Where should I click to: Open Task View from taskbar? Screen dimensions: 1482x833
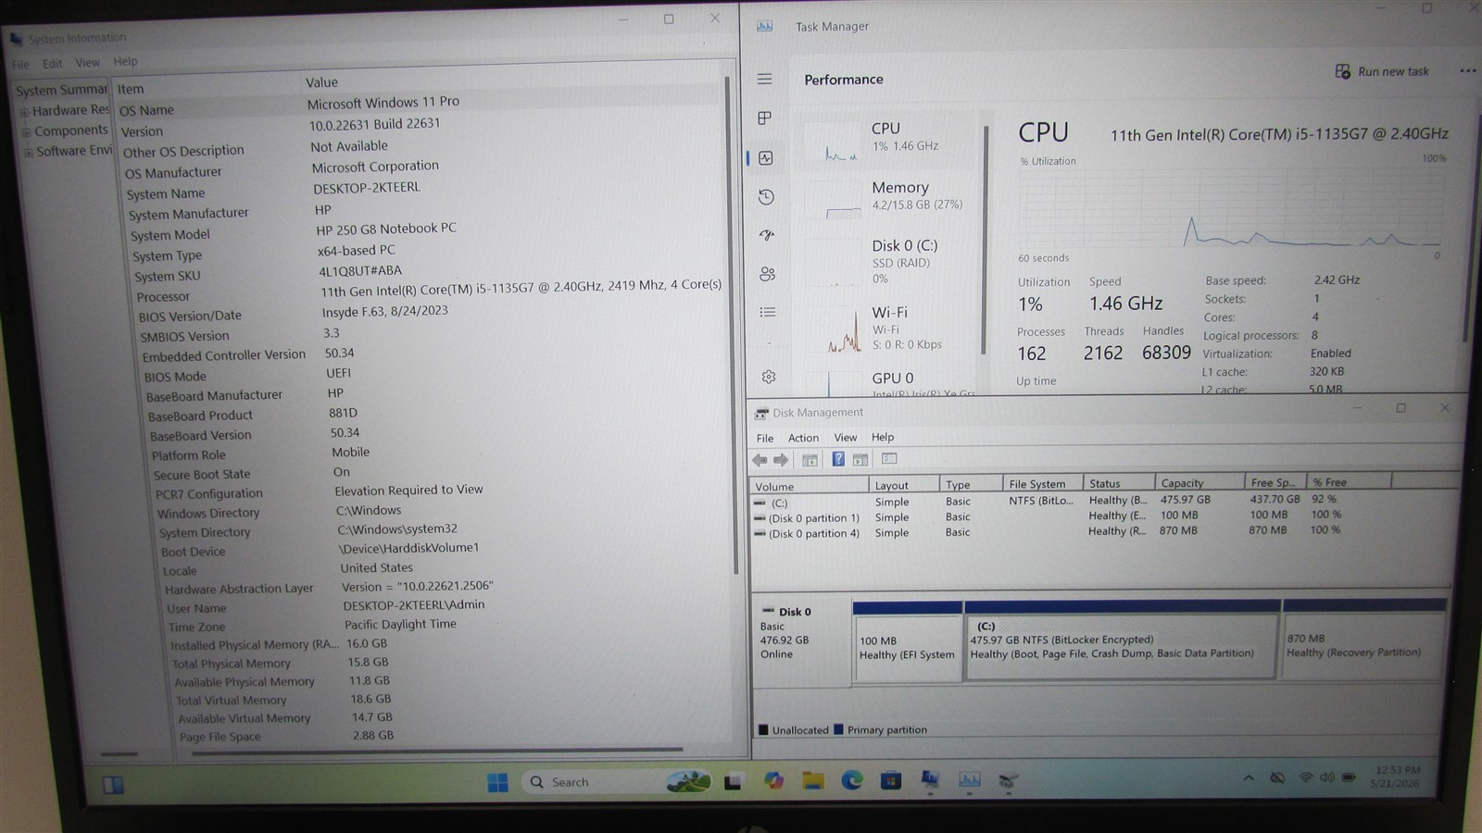733,782
